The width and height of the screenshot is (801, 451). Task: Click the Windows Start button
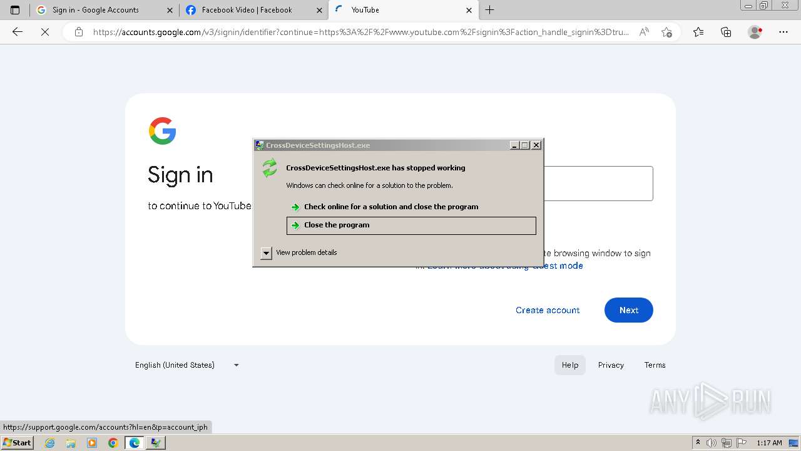(x=17, y=443)
